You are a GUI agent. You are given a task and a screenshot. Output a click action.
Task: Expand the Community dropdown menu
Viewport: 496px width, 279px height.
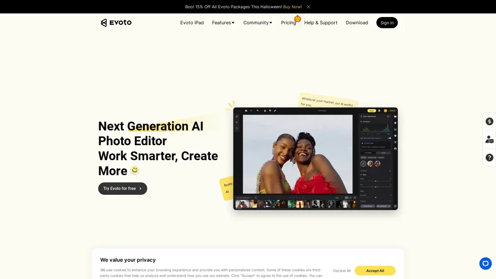point(257,23)
